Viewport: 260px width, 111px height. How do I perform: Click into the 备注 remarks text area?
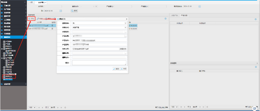tap(99, 63)
